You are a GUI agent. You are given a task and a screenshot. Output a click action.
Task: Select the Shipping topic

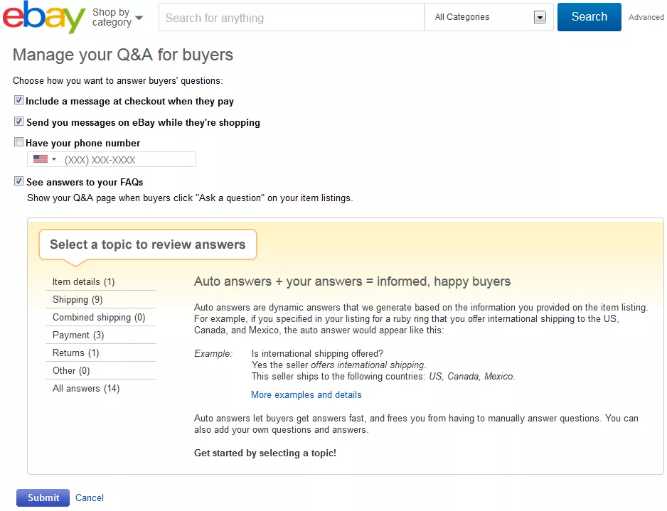[78, 300]
